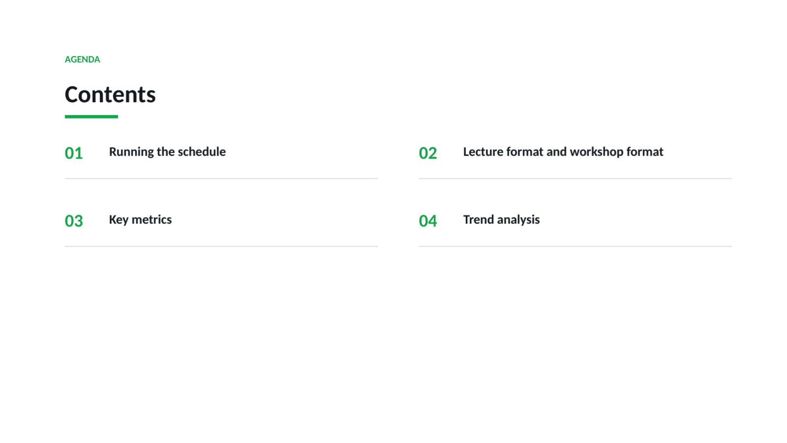Click the divider line under Key metrics

coord(221,247)
